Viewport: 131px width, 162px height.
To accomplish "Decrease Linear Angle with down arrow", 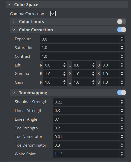I will tap(122, 120).
